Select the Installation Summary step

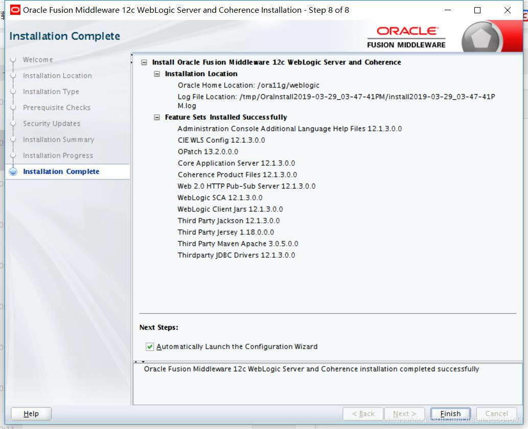point(59,140)
